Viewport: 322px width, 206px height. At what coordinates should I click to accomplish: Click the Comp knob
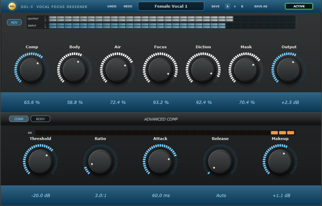click(x=32, y=70)
